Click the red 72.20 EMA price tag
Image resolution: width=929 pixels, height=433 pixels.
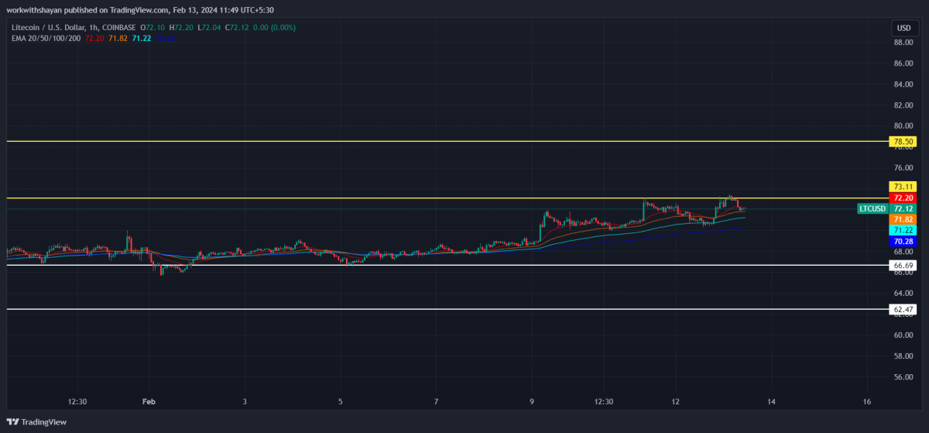tap(904, 198)
